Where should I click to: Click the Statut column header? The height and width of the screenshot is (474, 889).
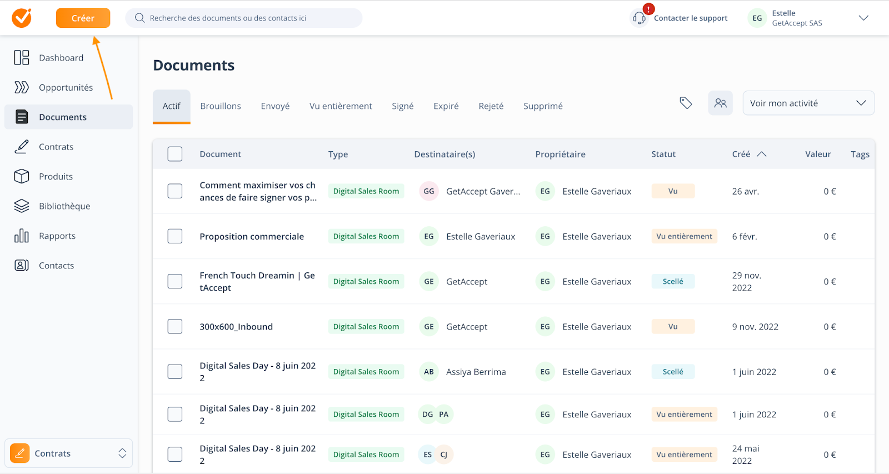663,154
